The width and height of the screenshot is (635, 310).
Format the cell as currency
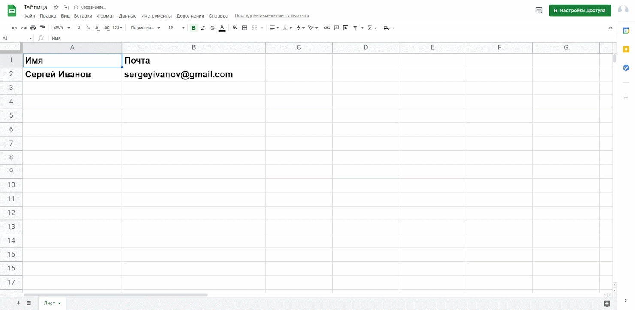pos(79,28)
